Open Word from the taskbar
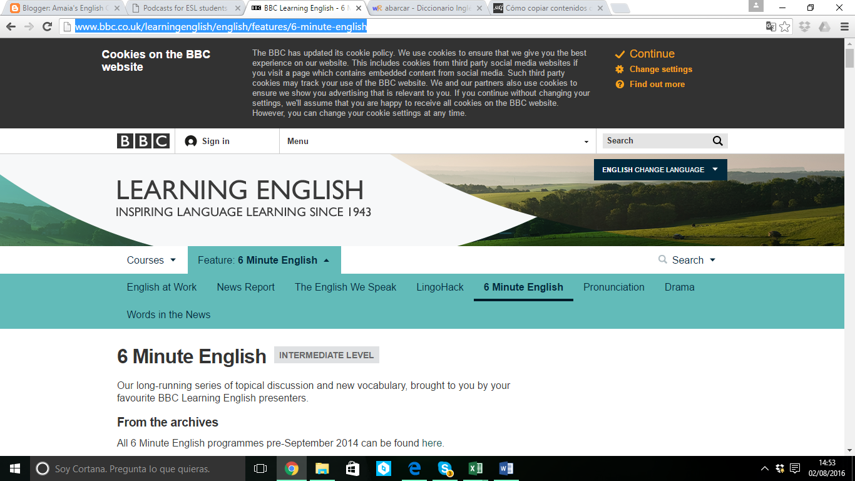This screenshot has width=855, height=481. click(x=506, y=468)
